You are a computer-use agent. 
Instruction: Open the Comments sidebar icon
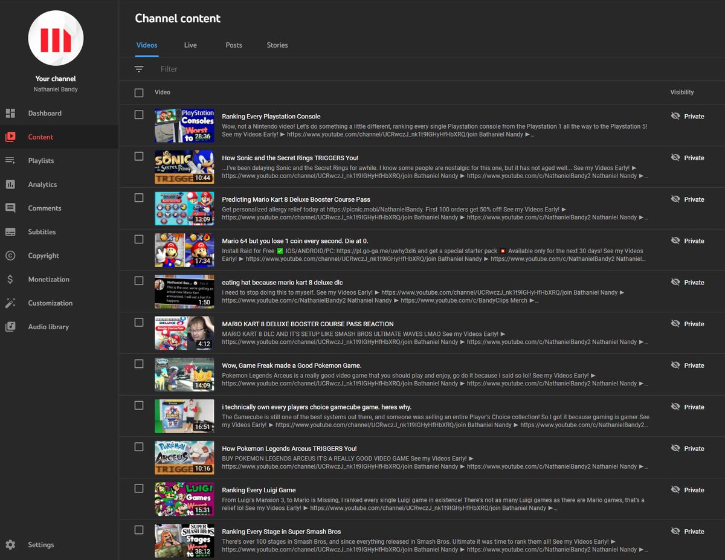click(x=10, y=208)
